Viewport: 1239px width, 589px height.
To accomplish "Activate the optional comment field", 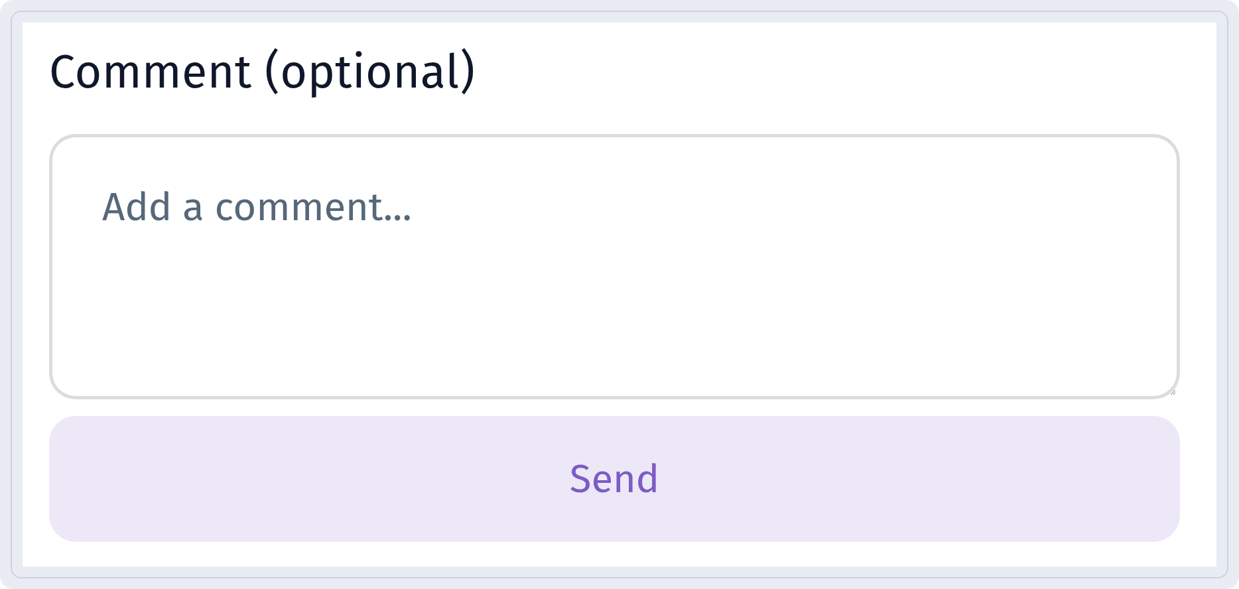I will [x=614, y=267].
